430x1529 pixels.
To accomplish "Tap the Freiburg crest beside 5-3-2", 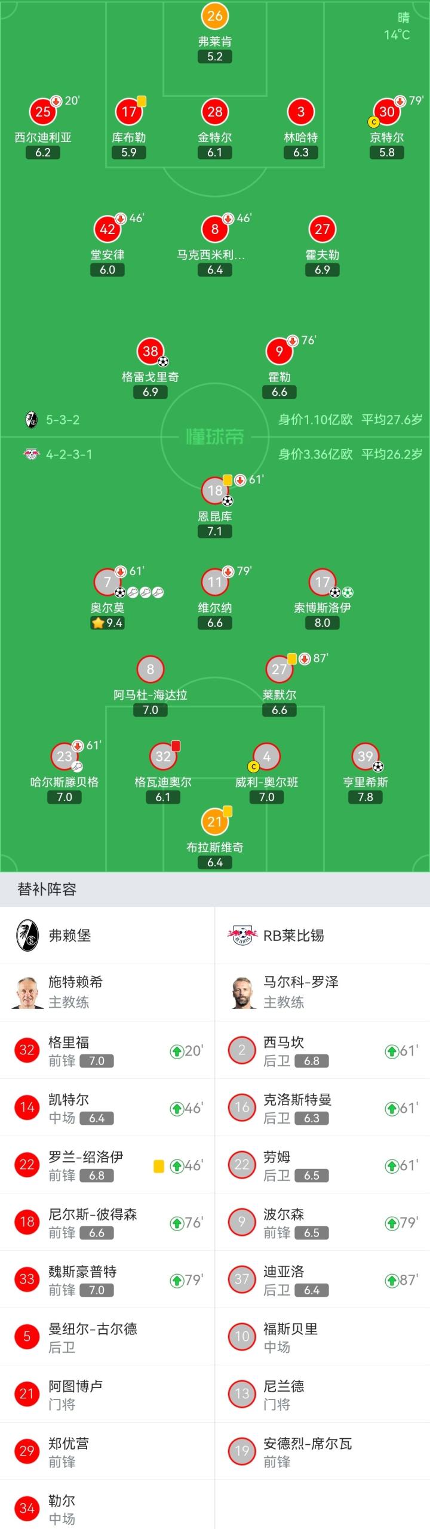I will tap(31, 420).
